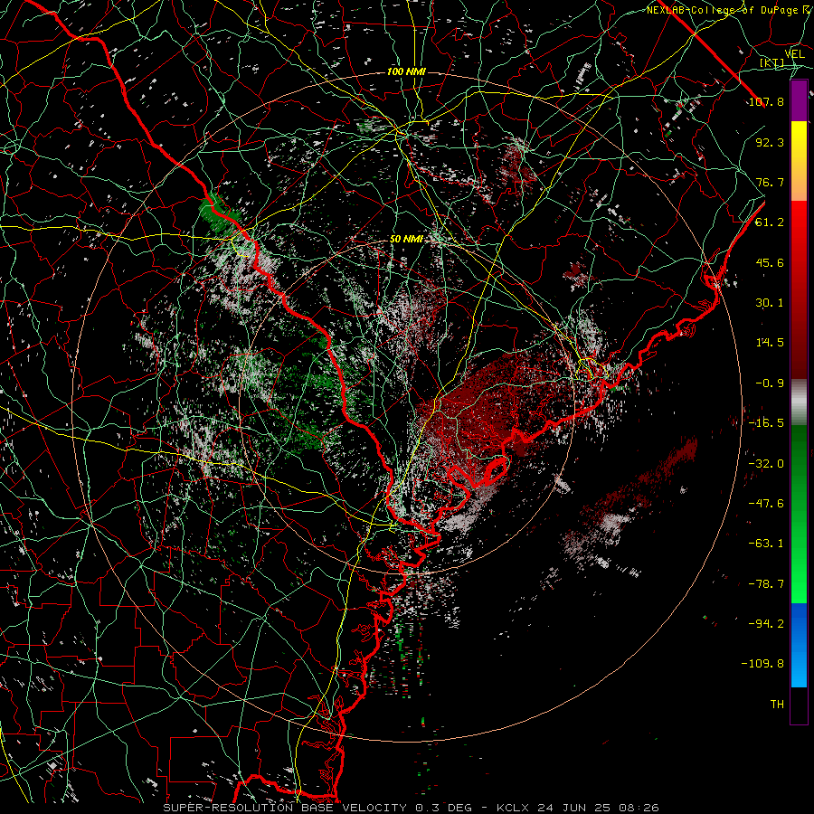Select the green segment of the color bar

click(x=799, y=515)
